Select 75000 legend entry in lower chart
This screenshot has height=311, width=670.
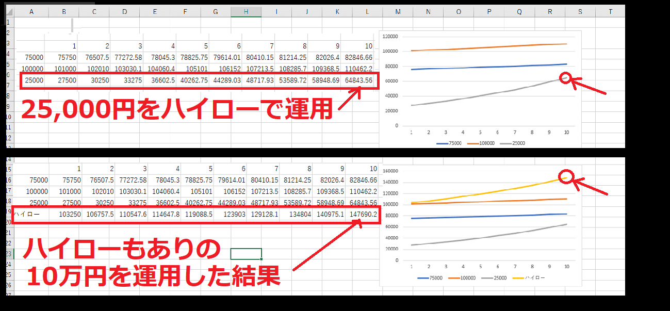coord(431,277)
